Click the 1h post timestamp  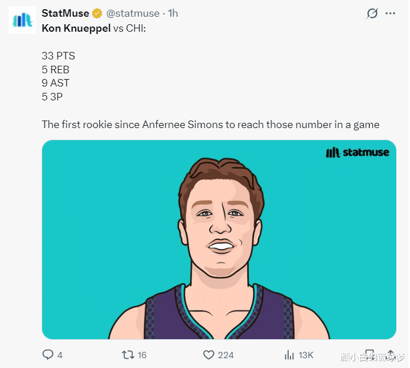click(173, 13)
